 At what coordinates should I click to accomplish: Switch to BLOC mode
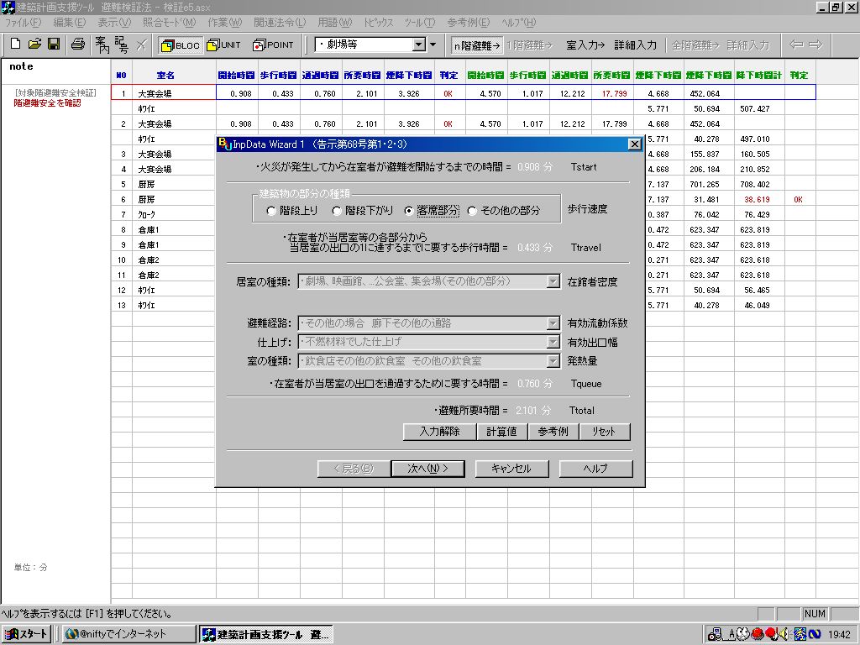tap(181, 45)
